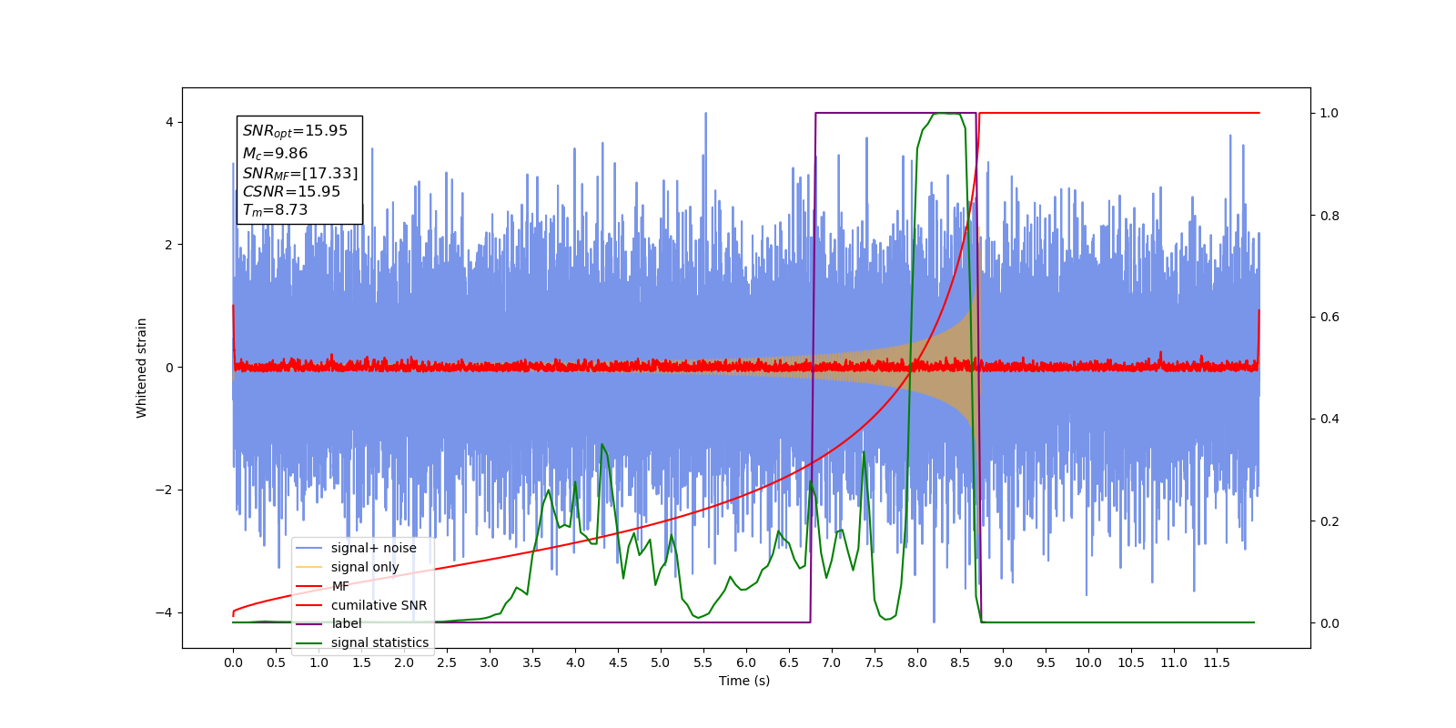Click the 'Whitened strain' y-axis label

coord(142,368)
